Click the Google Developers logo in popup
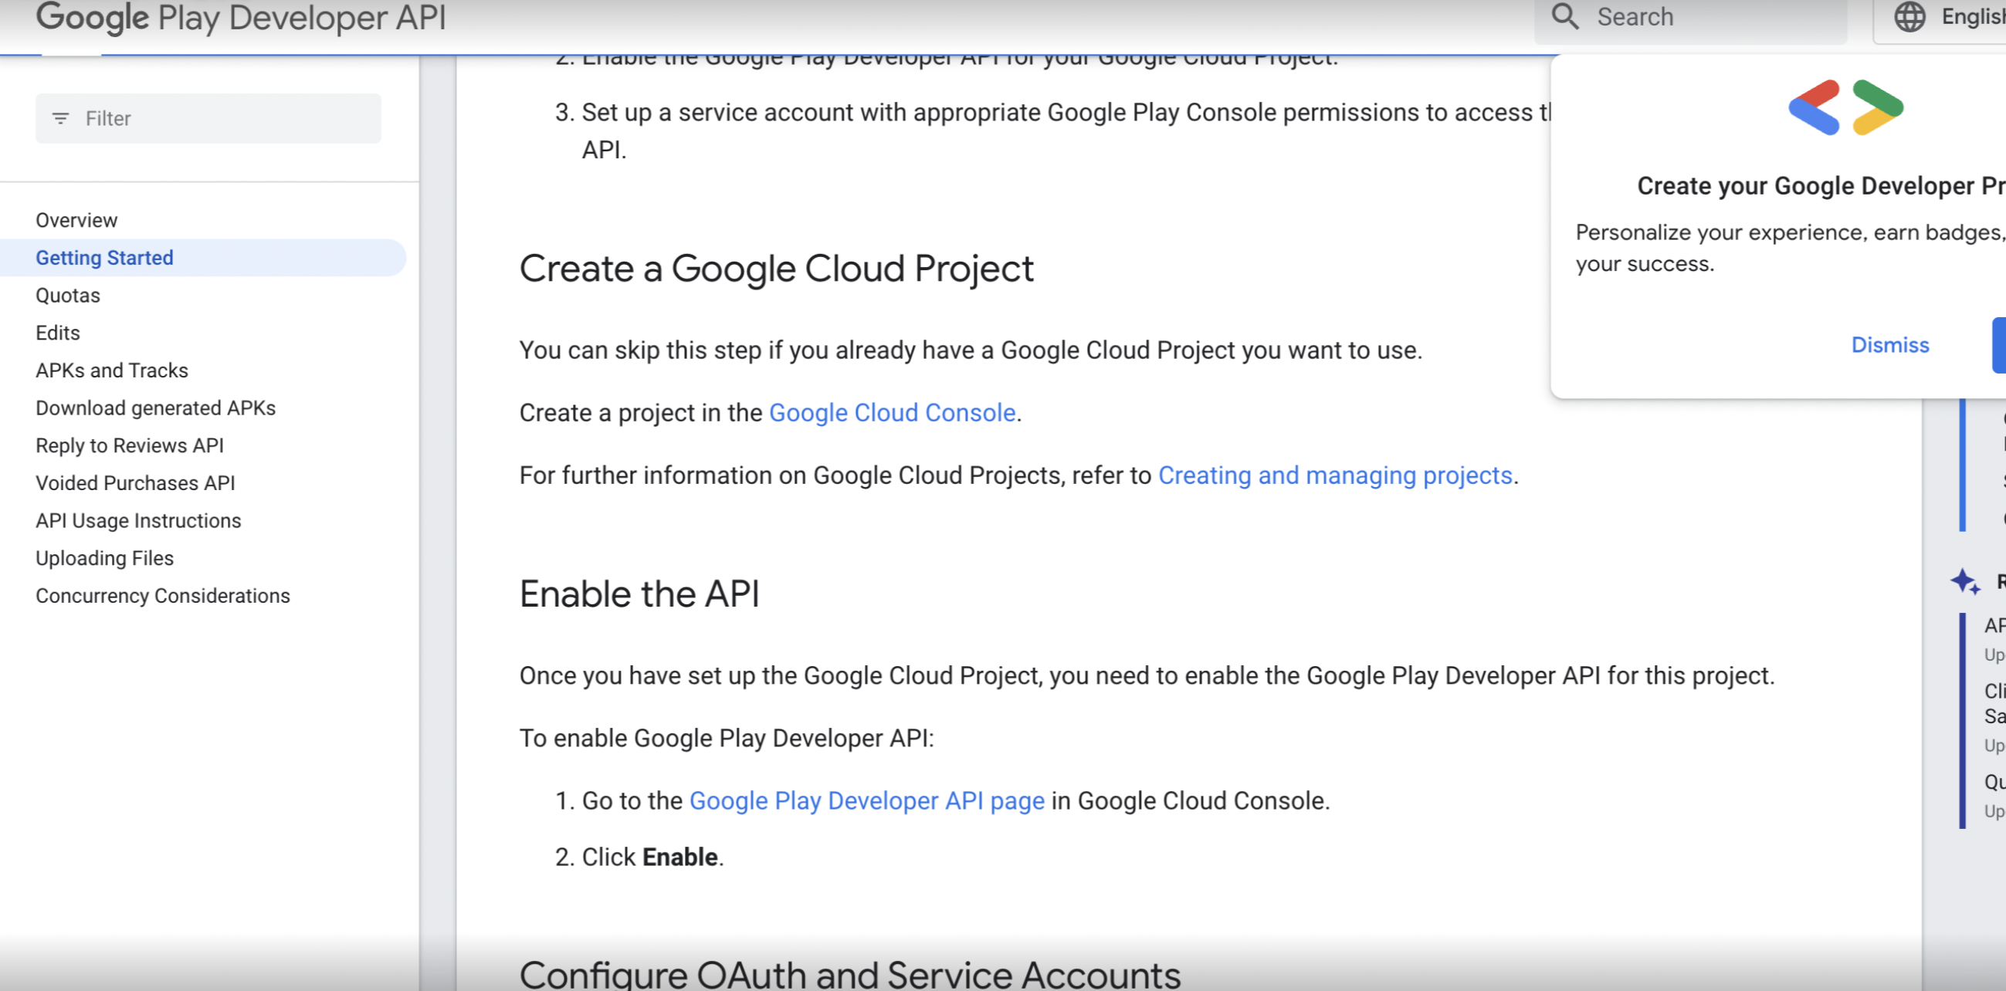This screenshot has width=2006, height=991. tap(1845, 107)
